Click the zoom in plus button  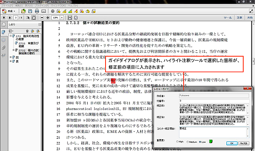click(48, 17)
